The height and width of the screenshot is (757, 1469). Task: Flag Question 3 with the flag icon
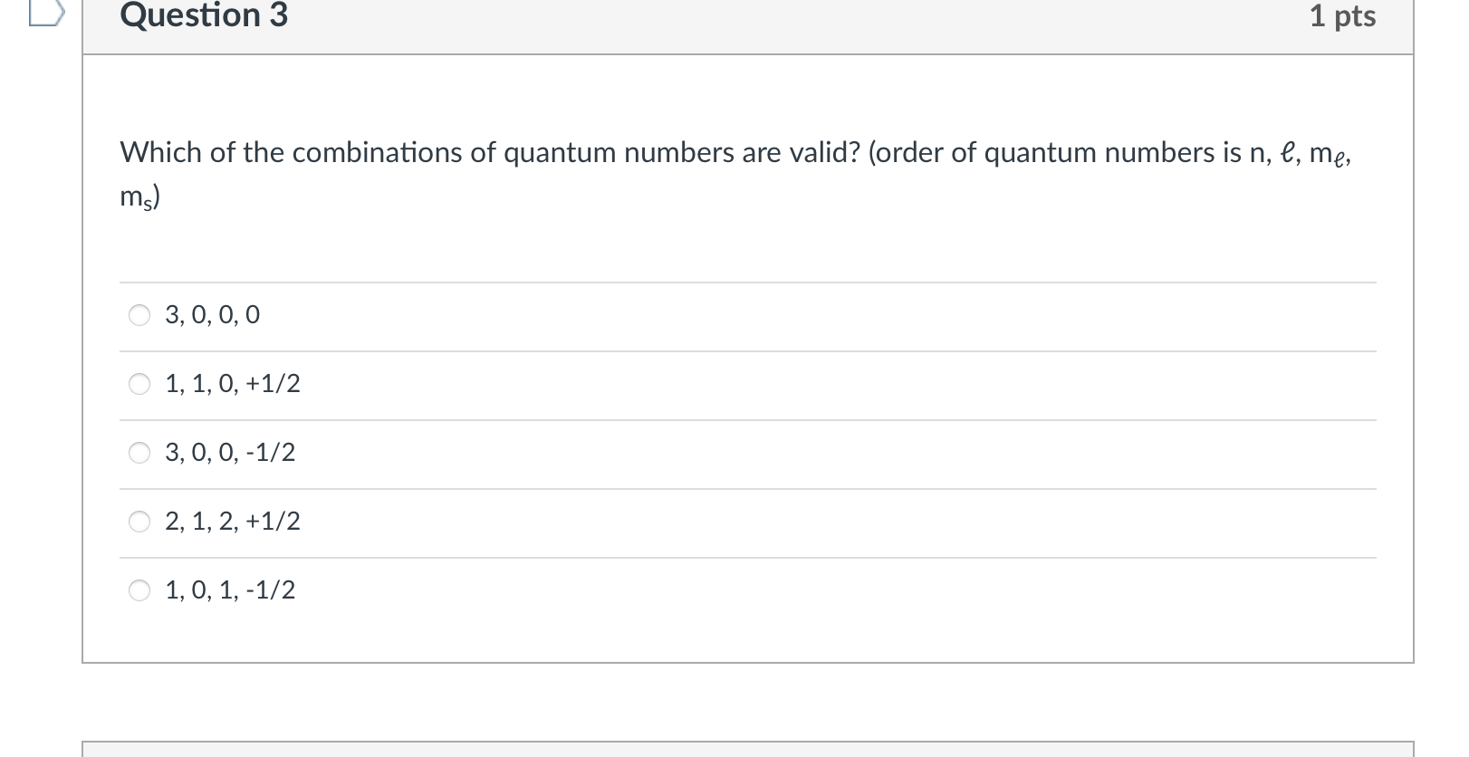(x=47, y=12)
